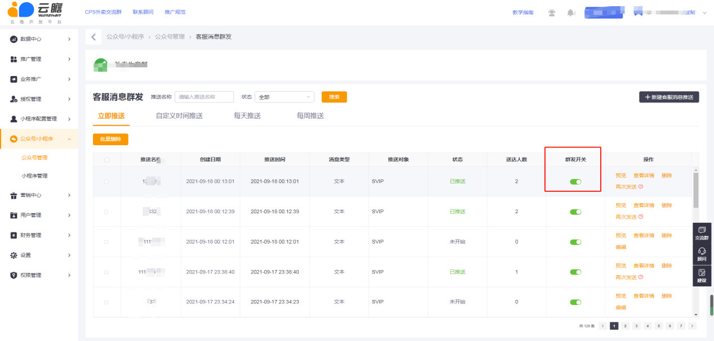Tick the select-all checkbox in table header

[x=107, y=160]
